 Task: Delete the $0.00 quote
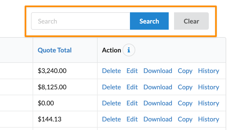coord(111,103)
